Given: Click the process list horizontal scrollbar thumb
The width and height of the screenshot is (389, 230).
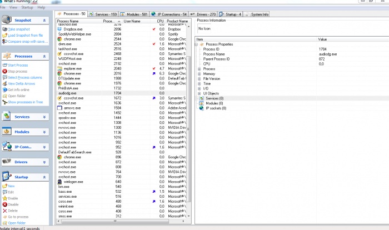Looking at the screenshot, I should [x=115, y=221].
